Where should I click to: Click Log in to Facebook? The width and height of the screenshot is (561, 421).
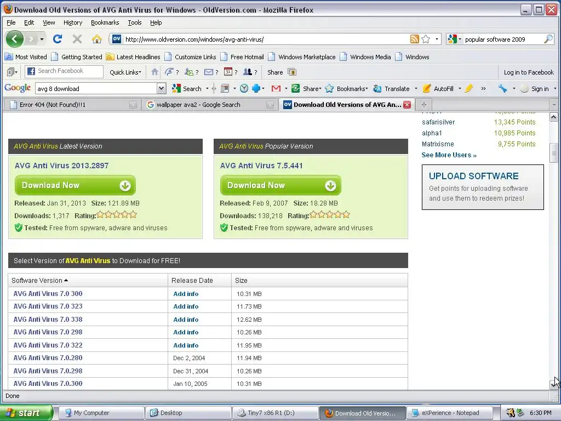tap(529, 72)
